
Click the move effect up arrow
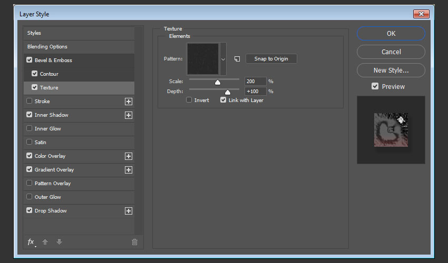pos(45,242)
